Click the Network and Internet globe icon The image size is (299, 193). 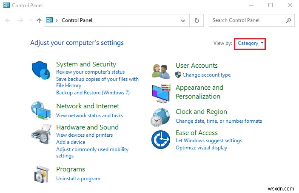click(41, 111)
